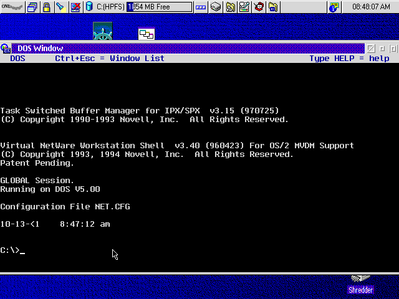Open the gray drive icon in WarpCenter tray
This screenshot has height=299, width=399.
[216, 7]
